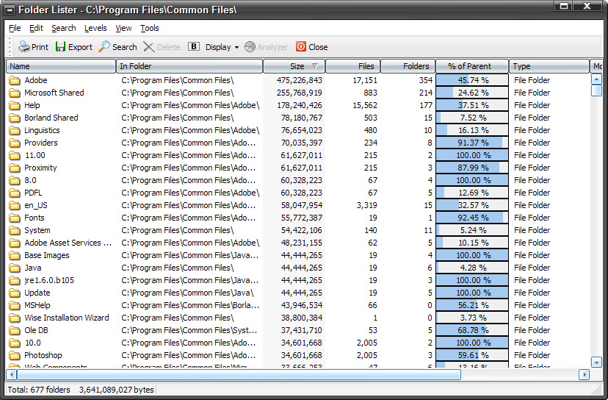Click the Microsoft Shared folder icon

pyautogui.click(x=15, y=93)
